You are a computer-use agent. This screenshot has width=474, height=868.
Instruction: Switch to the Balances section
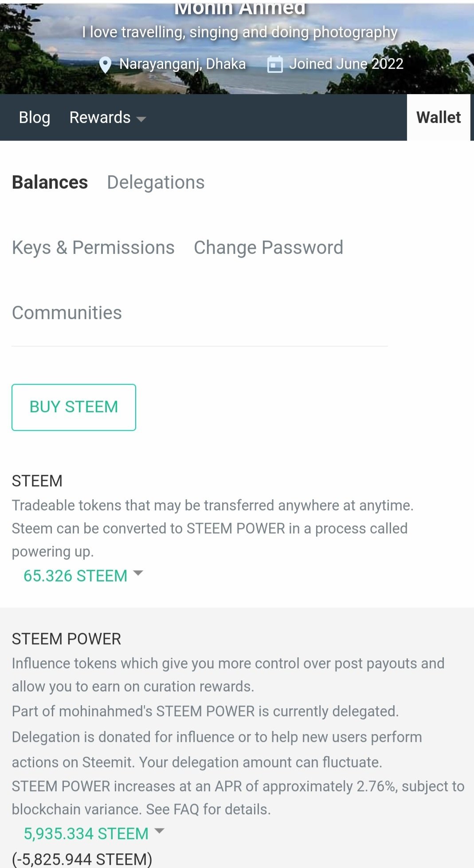(50, 182)
